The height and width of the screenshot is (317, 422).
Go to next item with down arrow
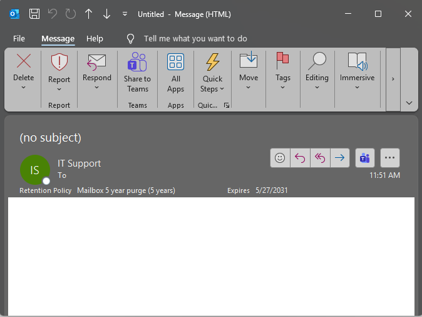[107, 14]
